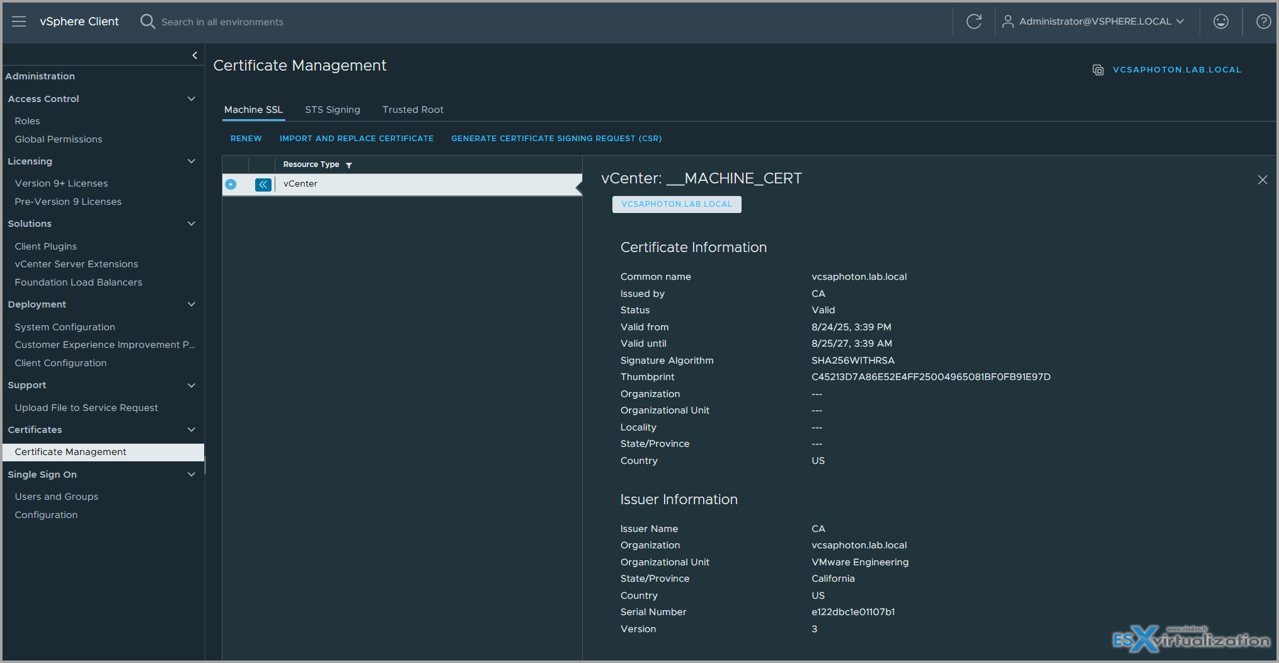Viewport: 1279px width, 663px height.
Task: Click the SHA256WITHRSA algorithm value
Action: pyautogui.click(x=853, y=360)
